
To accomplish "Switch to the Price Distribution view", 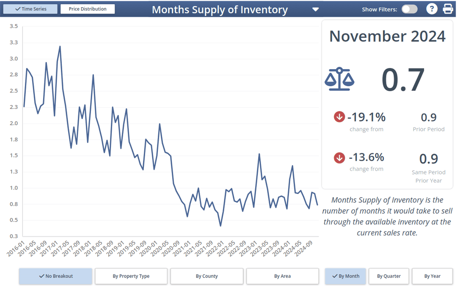I will (x=88, y=8).
